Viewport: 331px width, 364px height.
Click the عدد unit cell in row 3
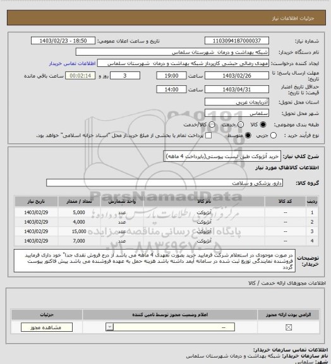(122, 232)
